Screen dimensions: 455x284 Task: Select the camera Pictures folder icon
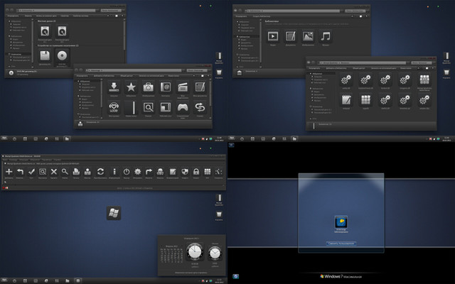click(148, 87)
